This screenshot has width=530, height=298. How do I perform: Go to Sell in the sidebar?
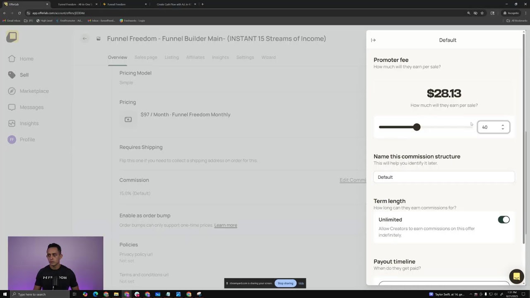click(18, 75)
